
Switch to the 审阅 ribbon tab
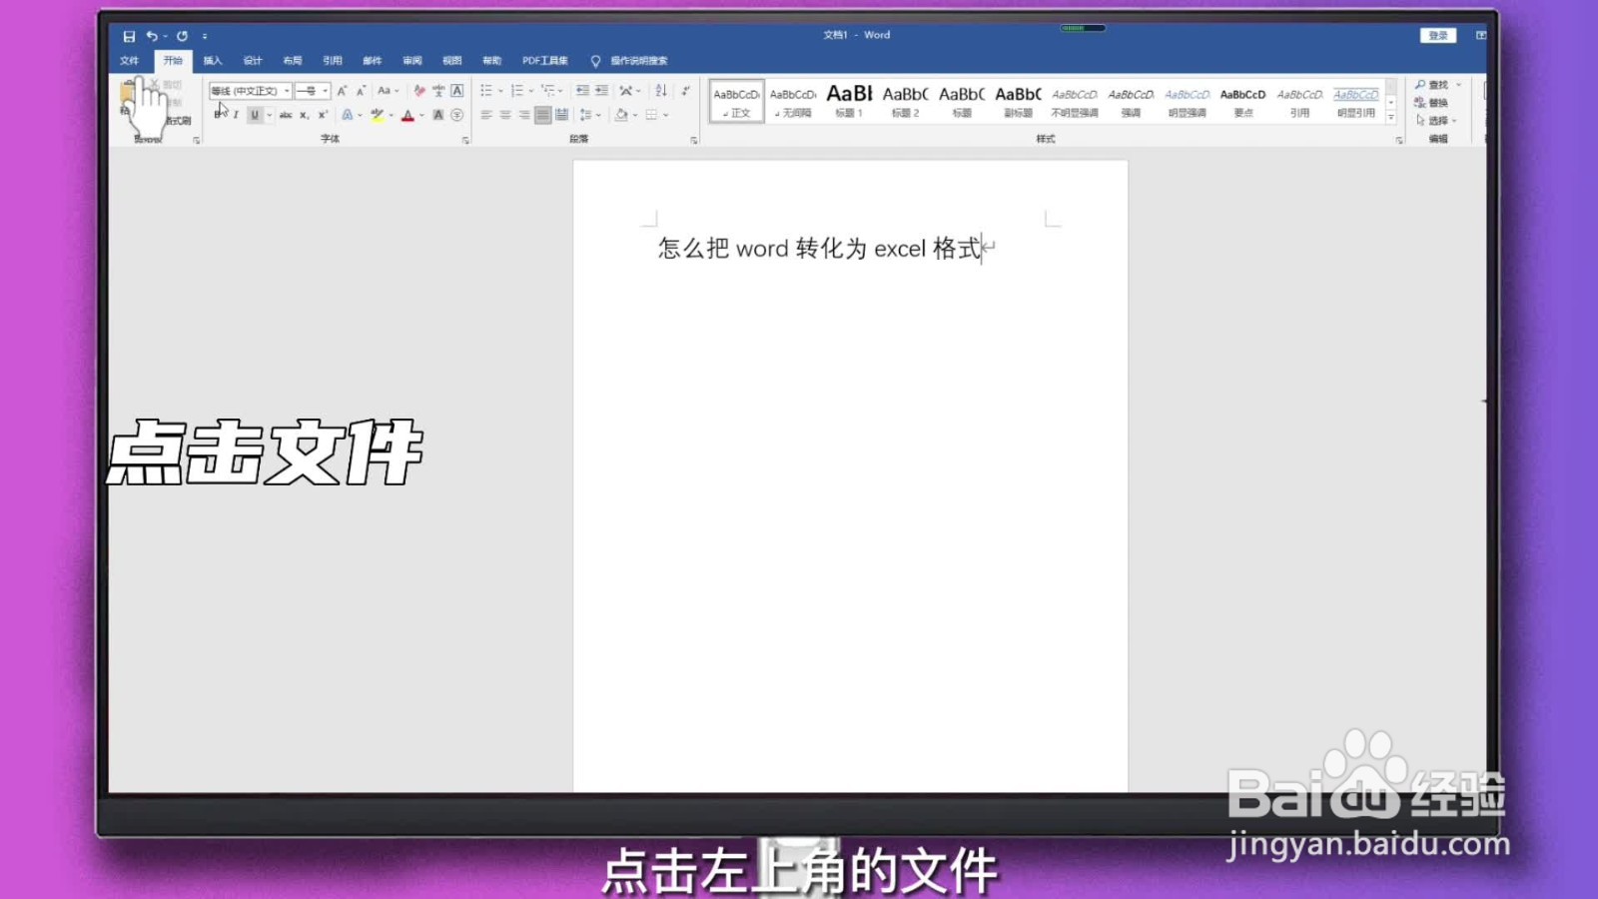[412, 61]
